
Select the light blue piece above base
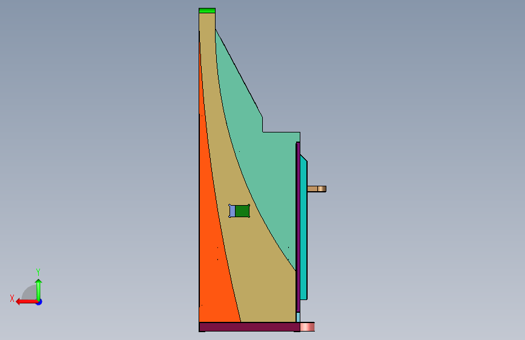pos(298,317)
